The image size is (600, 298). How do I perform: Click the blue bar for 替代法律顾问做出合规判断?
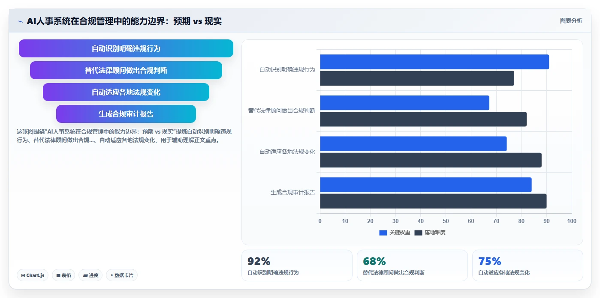point(404,103)
